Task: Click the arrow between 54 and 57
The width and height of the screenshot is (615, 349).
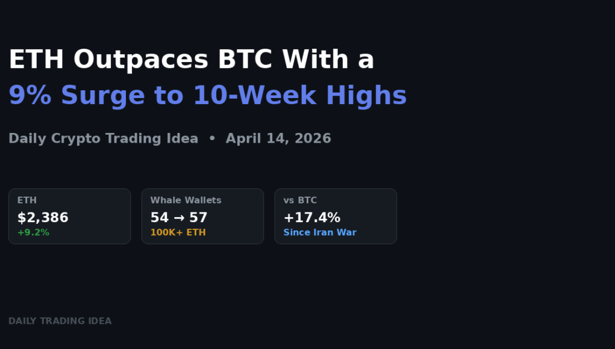Action: click(178, 218)
